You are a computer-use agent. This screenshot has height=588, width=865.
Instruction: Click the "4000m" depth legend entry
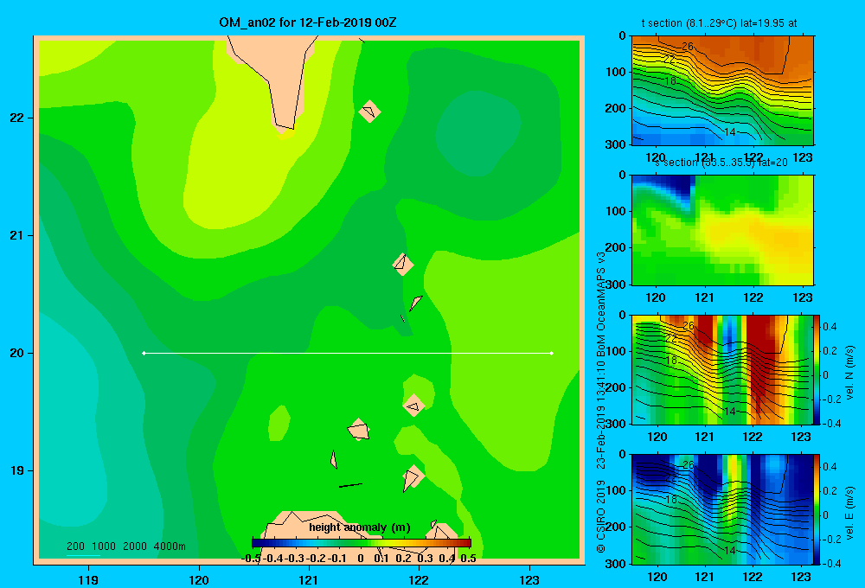[x=170, y=546]
